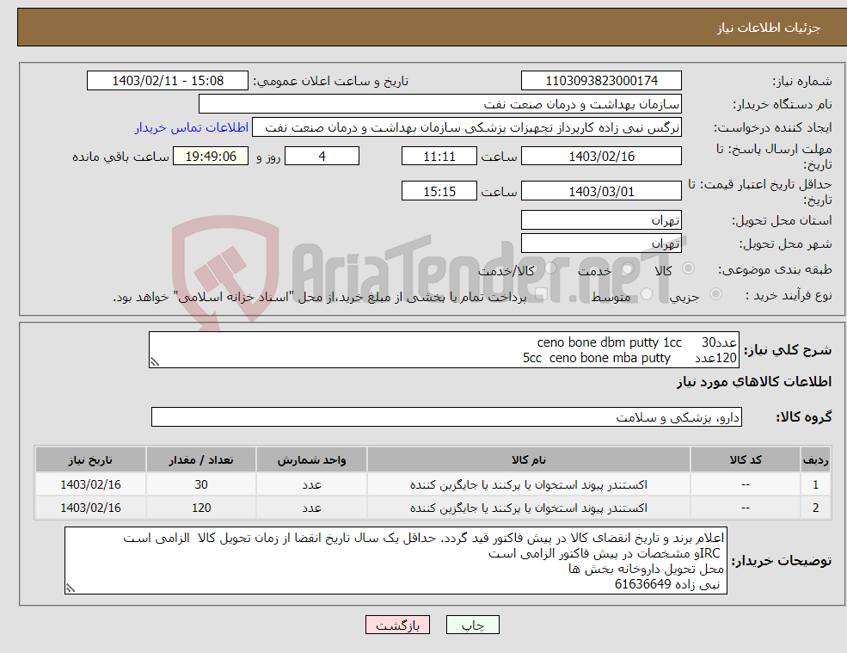
Task: Click delivery city field تهران
Action: [x=601, y=243]
